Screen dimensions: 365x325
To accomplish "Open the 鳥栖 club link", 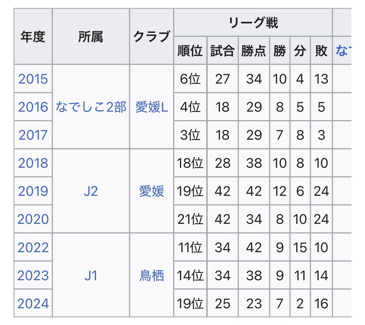I will pos(151,275).
